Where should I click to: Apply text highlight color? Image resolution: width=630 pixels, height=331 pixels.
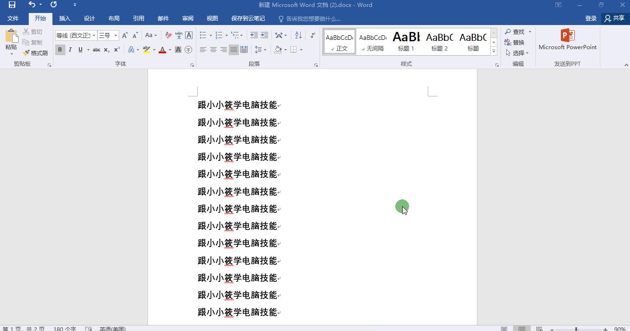pos(147,50)
